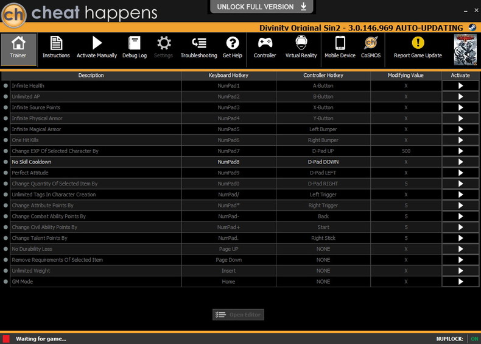Activate Change Quantity Of Selected Item
The width and height of the screenshot is (481, 344).
tap(460, 184)
